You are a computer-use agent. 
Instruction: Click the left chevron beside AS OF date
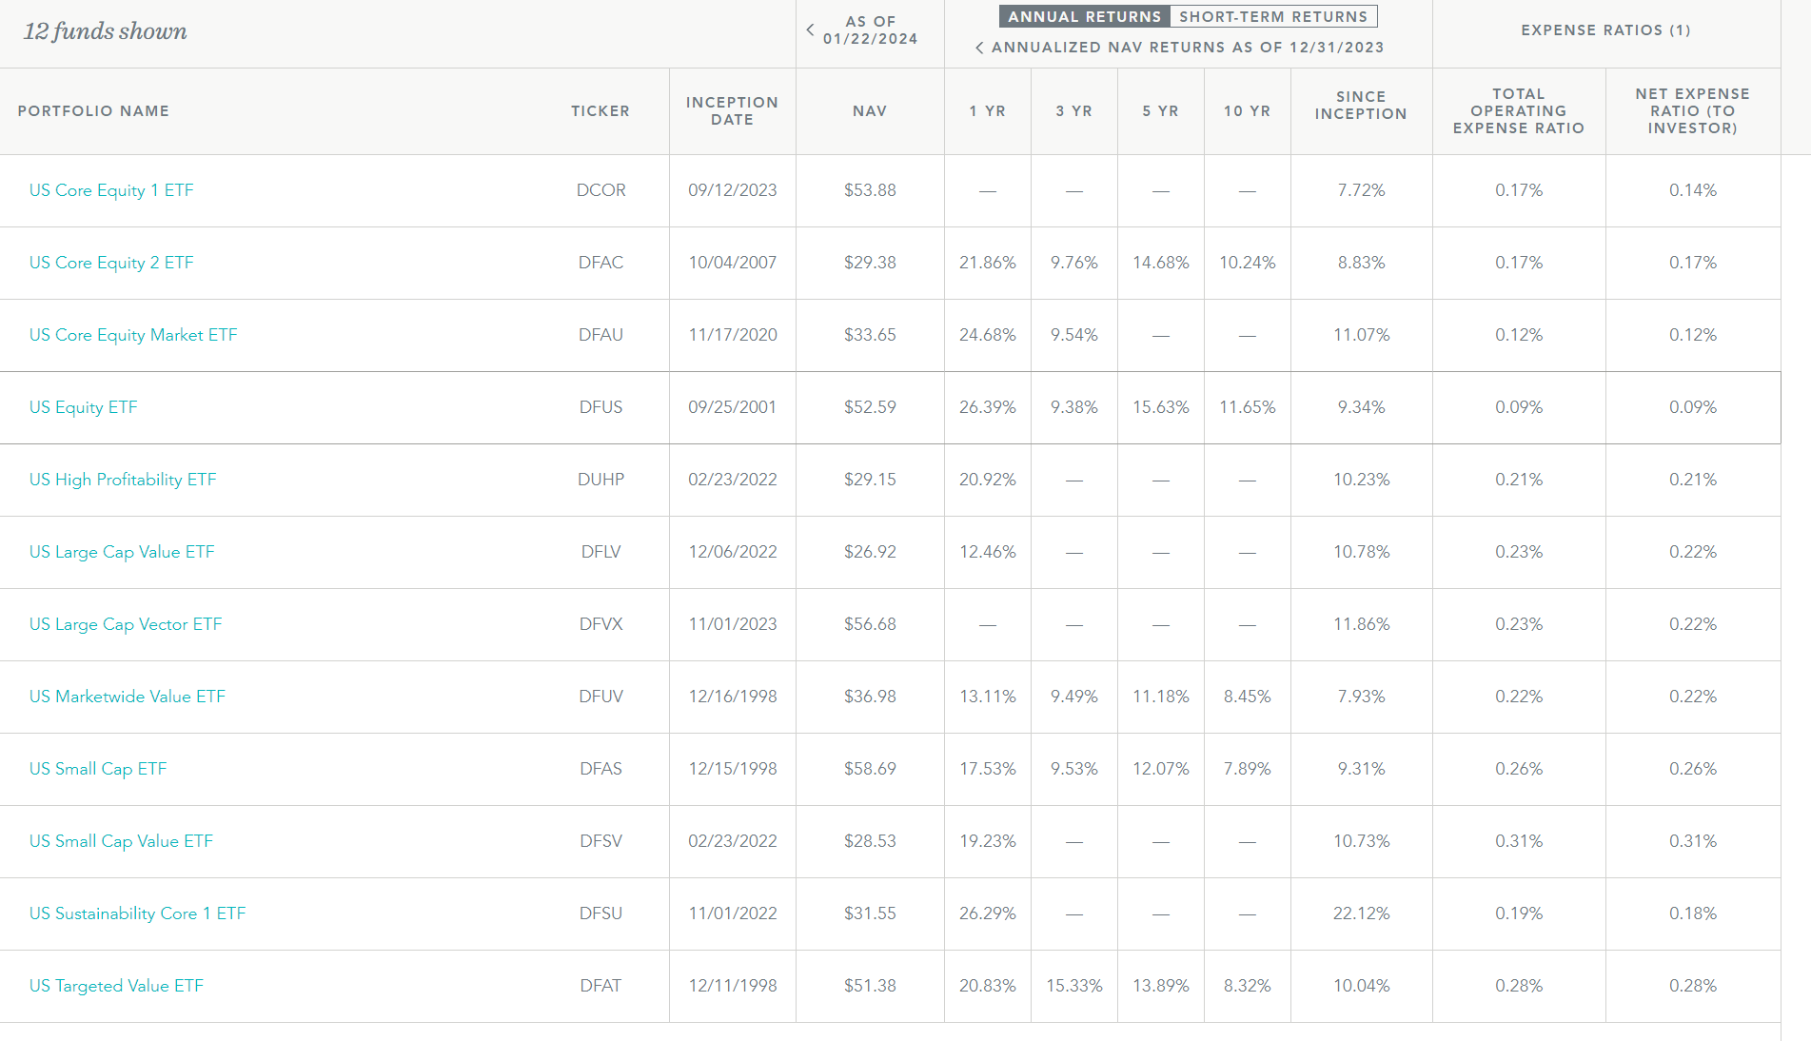tap(810, 29)
